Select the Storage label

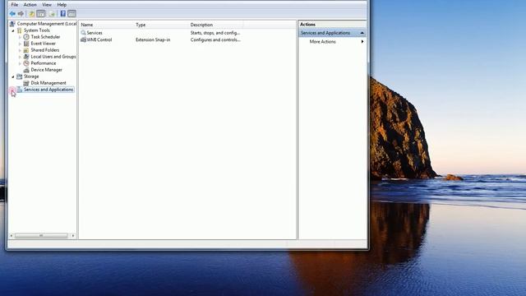pos(31,76)
